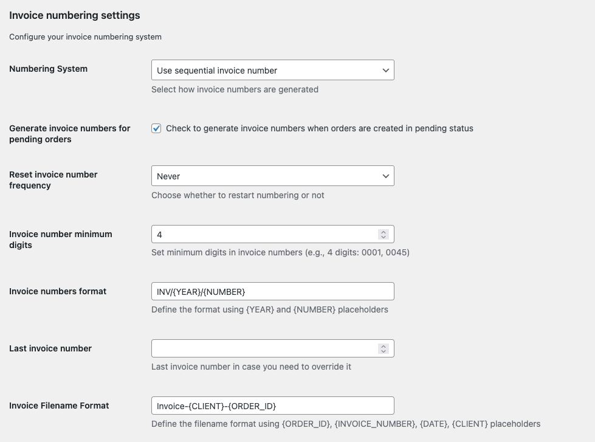Screen dimensions: 595x442
Task: Select the Invoice numbers format input field
Action: (272, 291)
